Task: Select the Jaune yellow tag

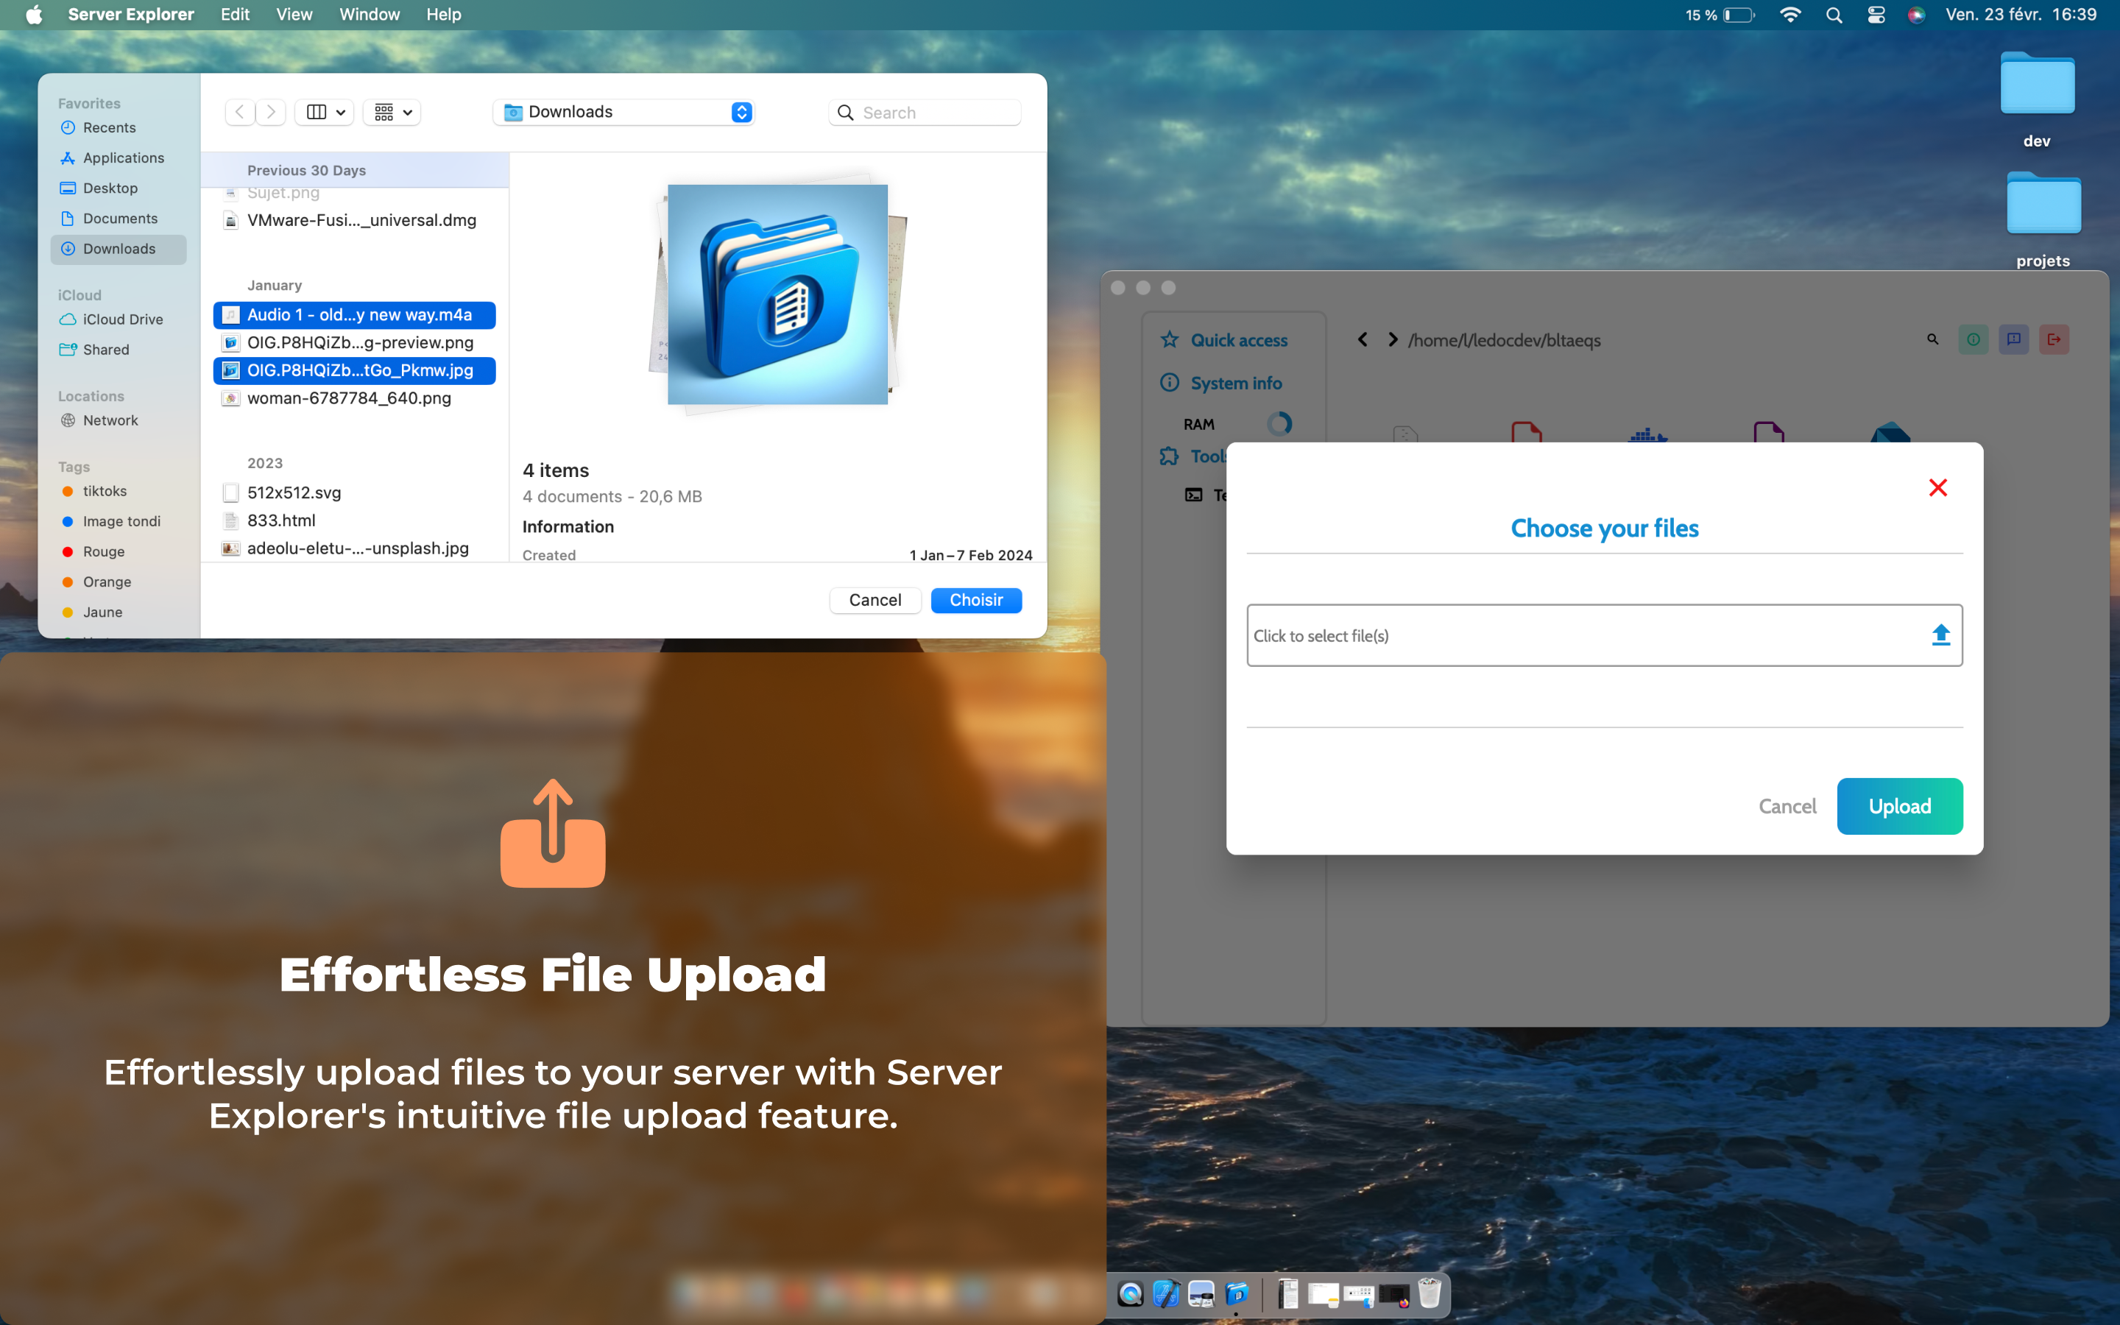Action: click(119, 612)
